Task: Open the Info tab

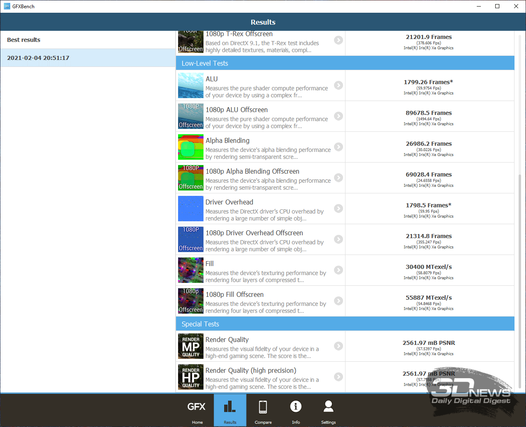Action: pyautogui.click(x=296, y=410)
